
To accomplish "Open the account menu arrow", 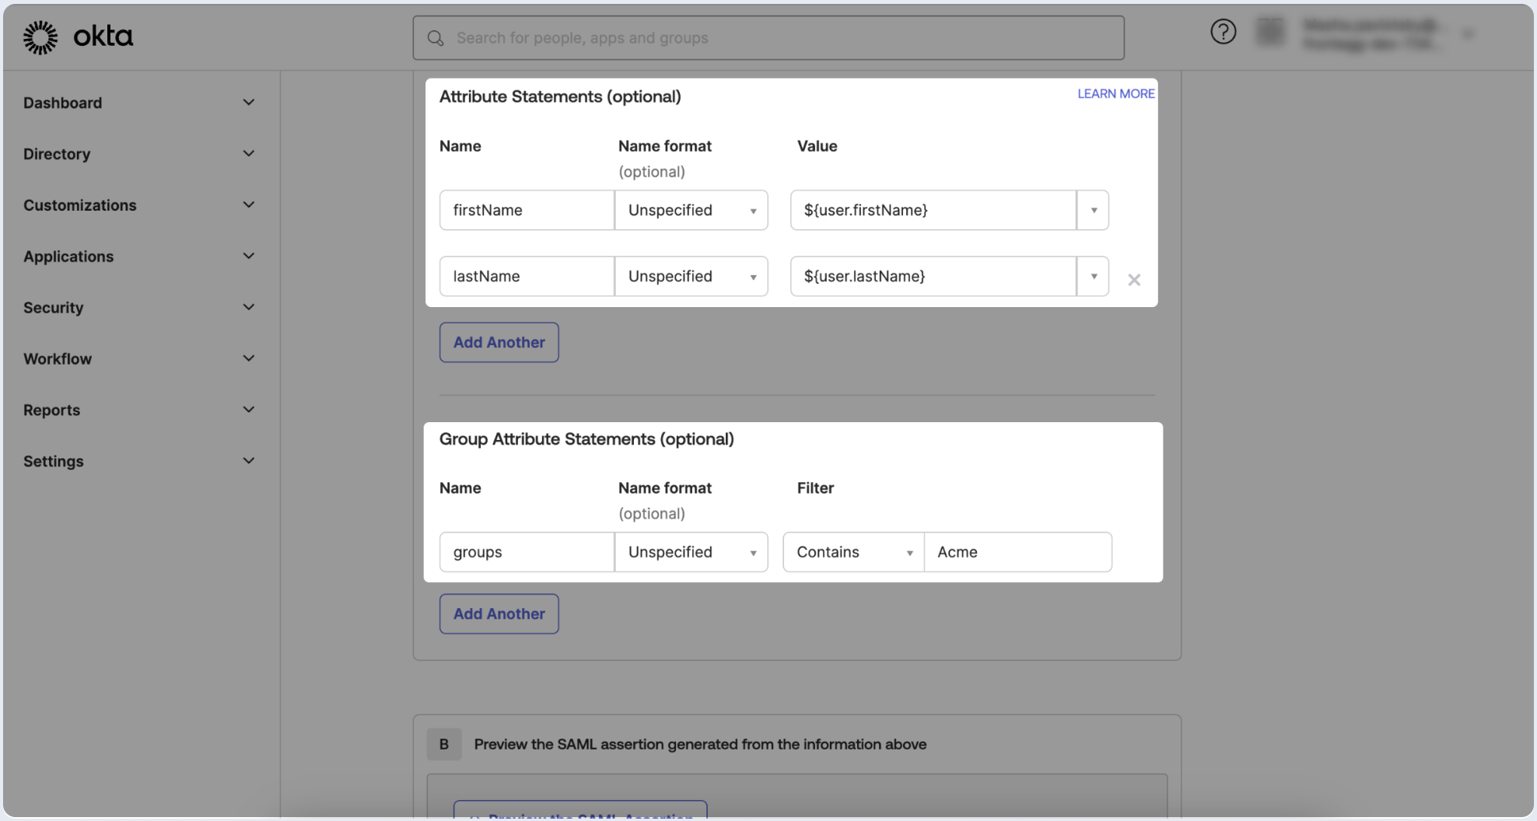I will click(x=1468, y=34).
